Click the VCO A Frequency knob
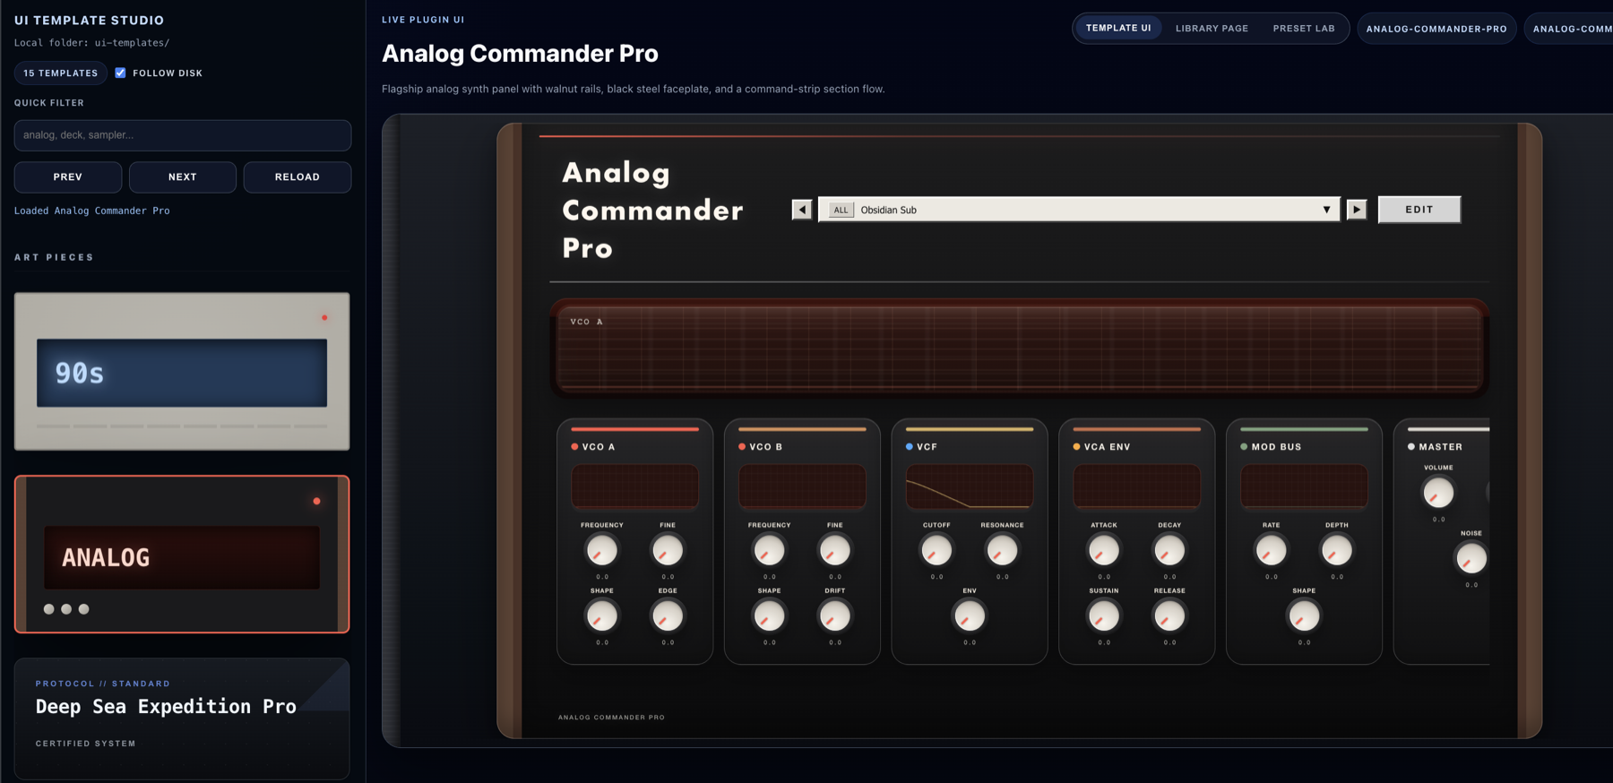This screenshot has width=1613, height=783. [x=602, y=551]
